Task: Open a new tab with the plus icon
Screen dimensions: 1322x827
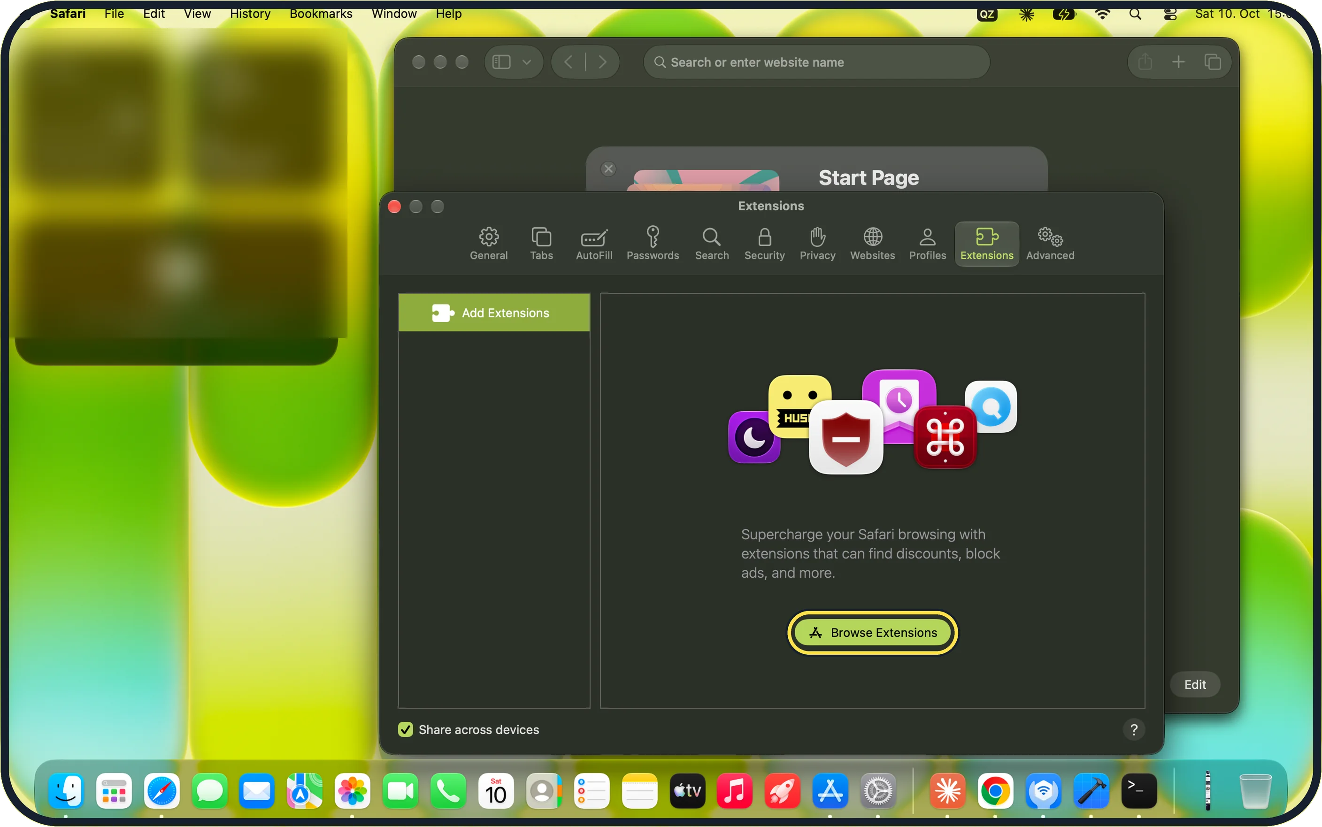Action: (1178, 62)
